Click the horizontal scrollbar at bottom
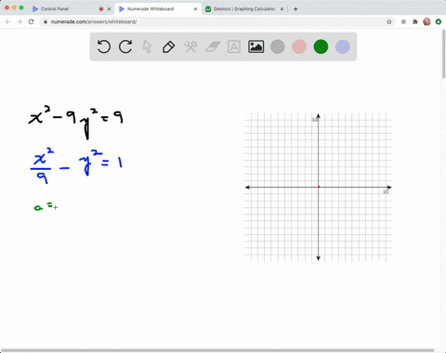This screenshot has width=446, height=353. click(216, 350)
